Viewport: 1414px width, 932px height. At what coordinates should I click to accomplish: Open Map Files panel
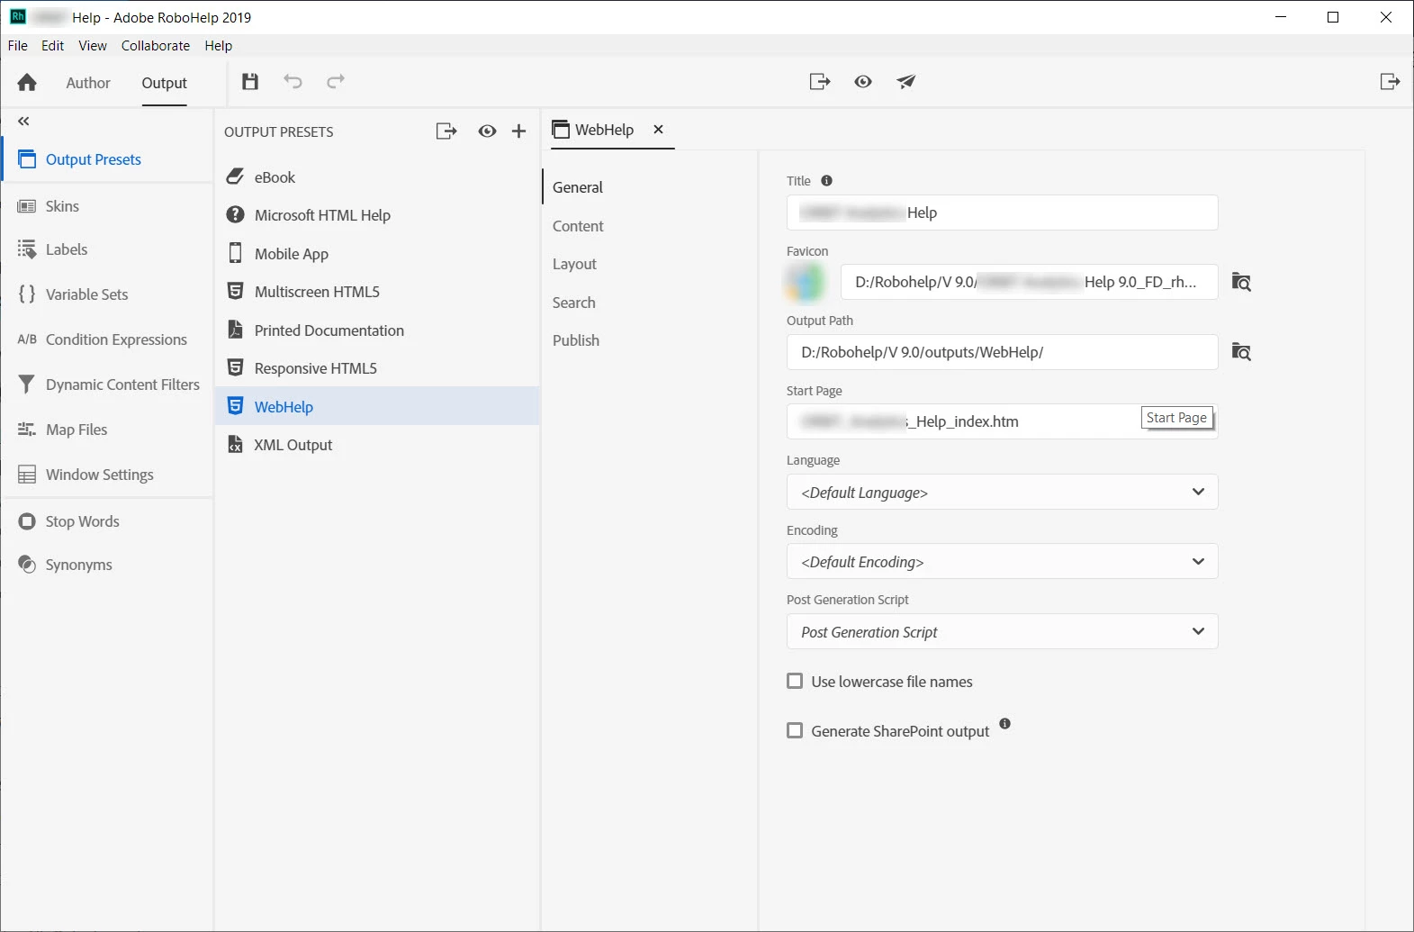point(107,430)
